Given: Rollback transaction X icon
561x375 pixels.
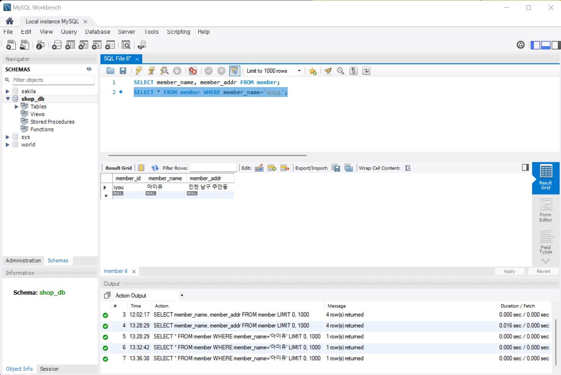Looking at the screenshot, I should click(x=221, y=71).
